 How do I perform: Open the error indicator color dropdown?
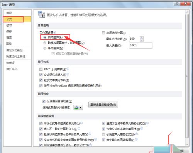click(x=78, y=107)
